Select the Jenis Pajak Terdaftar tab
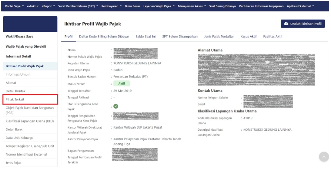The image size is (331, 169). point(219,37)
